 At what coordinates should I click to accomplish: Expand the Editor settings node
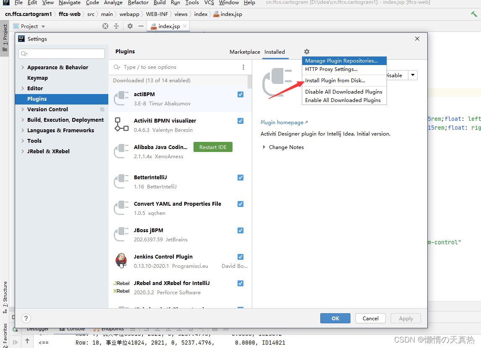point(23,89)
